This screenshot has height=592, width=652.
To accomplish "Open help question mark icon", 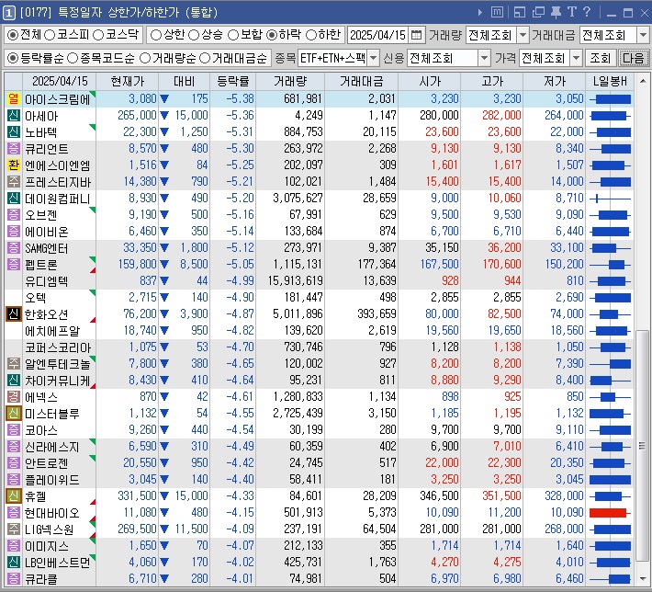I will (587, 12).
